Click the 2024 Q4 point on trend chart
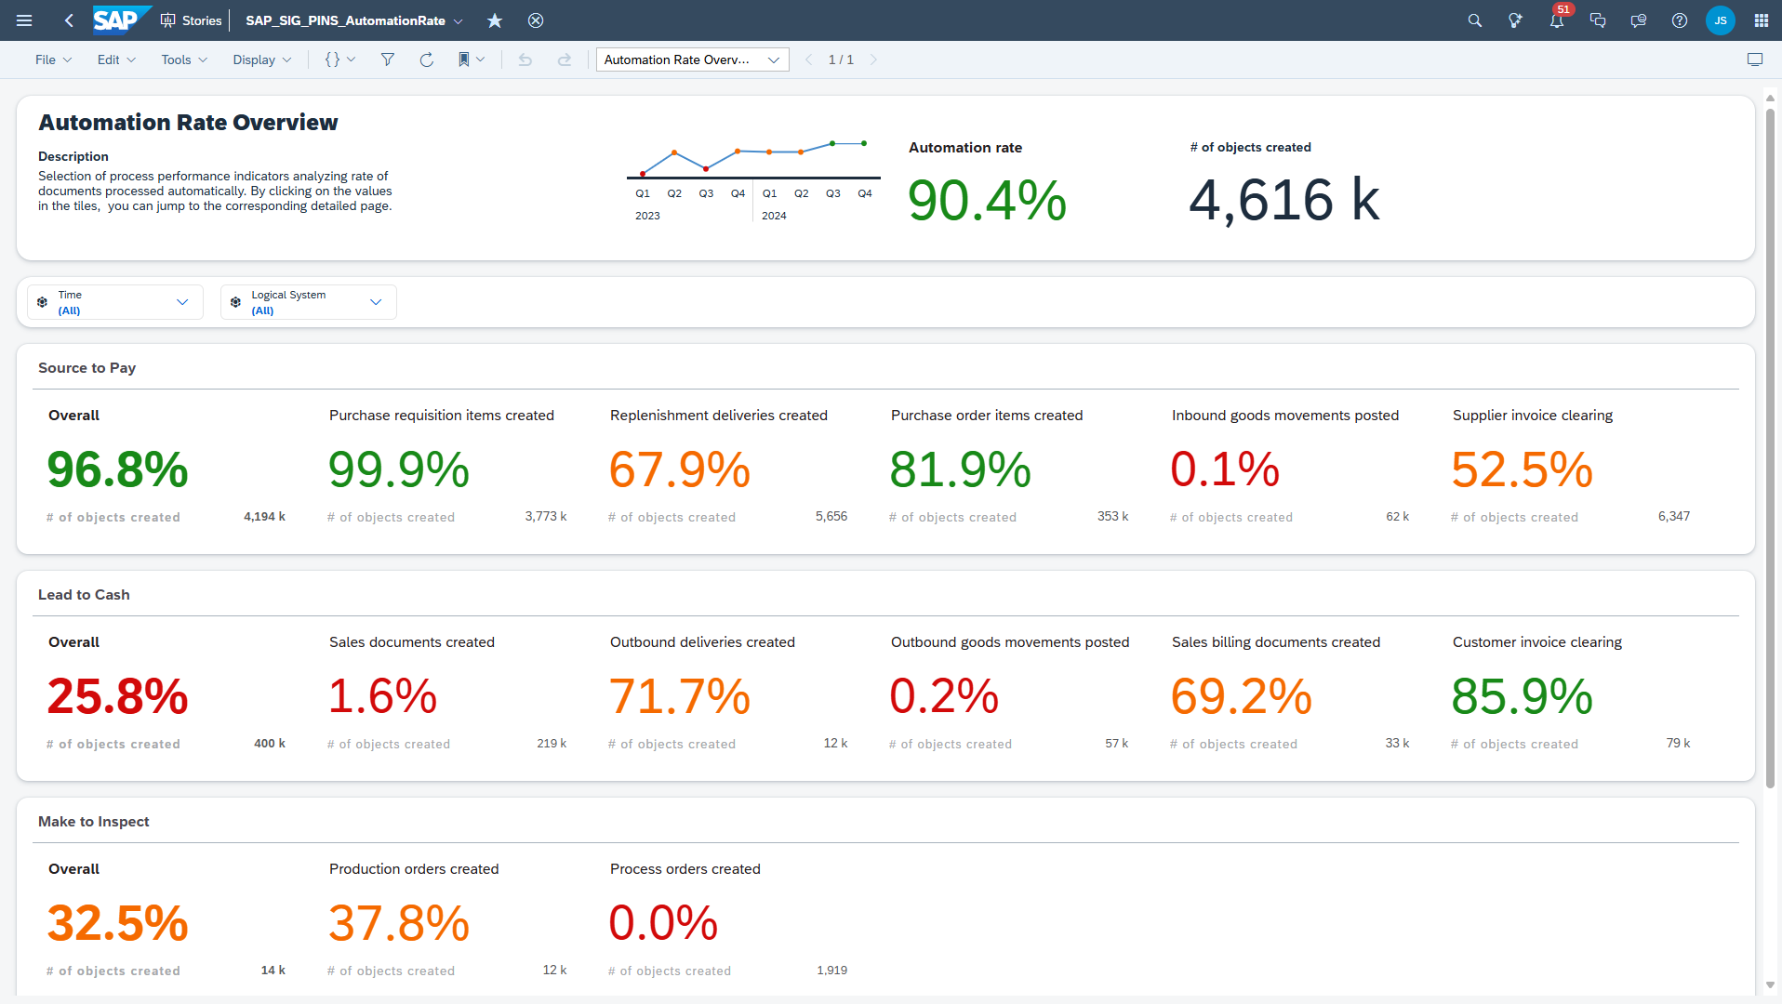The height and width of the screenshot is (1004, 1782). tap(864, 143)
